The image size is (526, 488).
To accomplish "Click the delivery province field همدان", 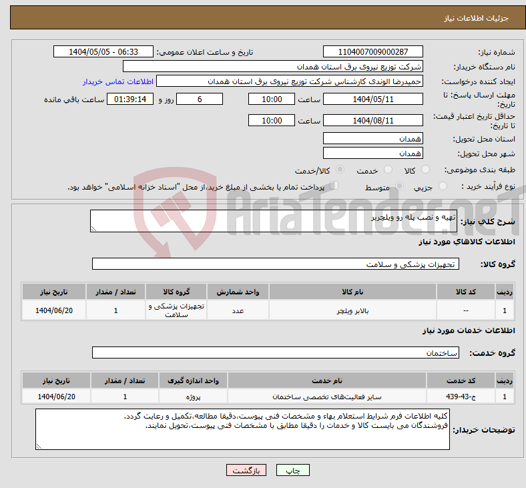I will [x=372, y=138].
